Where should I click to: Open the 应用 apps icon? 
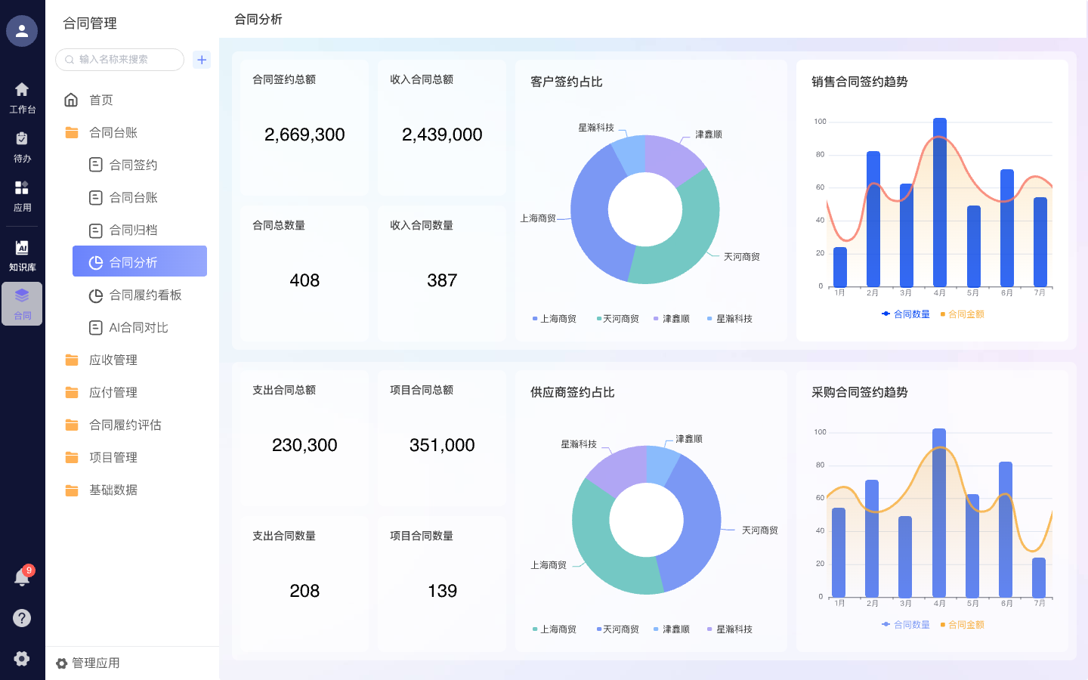tap(22, 196)
